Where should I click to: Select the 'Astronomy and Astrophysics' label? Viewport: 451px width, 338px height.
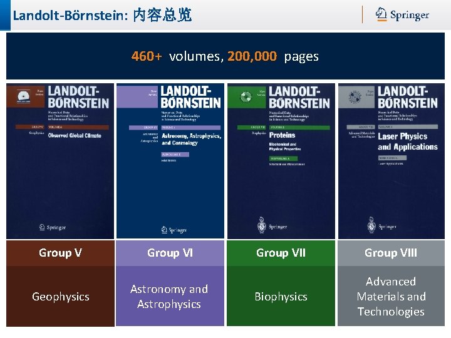point(169,296)
